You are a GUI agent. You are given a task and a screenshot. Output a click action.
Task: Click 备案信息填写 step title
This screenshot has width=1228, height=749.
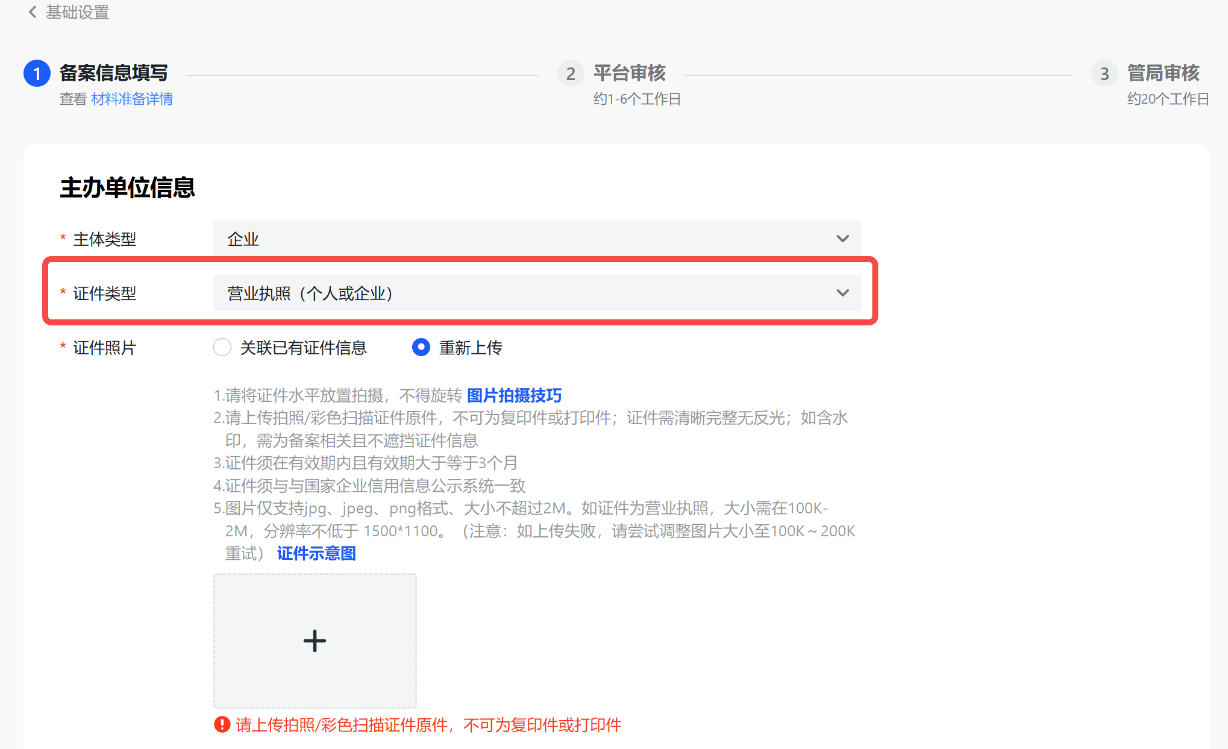tap(113, 73)
